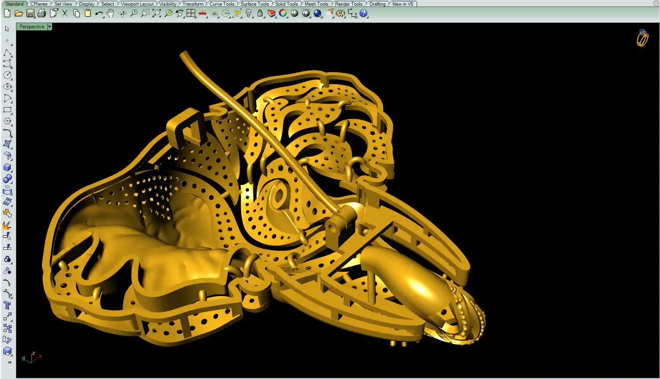Click the Undo arrow icon
The image size is (660, 379).
tap(99, 14)
